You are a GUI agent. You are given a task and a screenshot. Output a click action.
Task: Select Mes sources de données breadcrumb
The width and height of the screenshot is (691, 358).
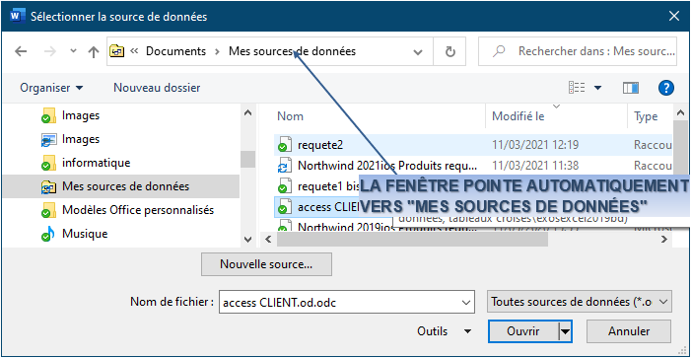coord(292,51)
